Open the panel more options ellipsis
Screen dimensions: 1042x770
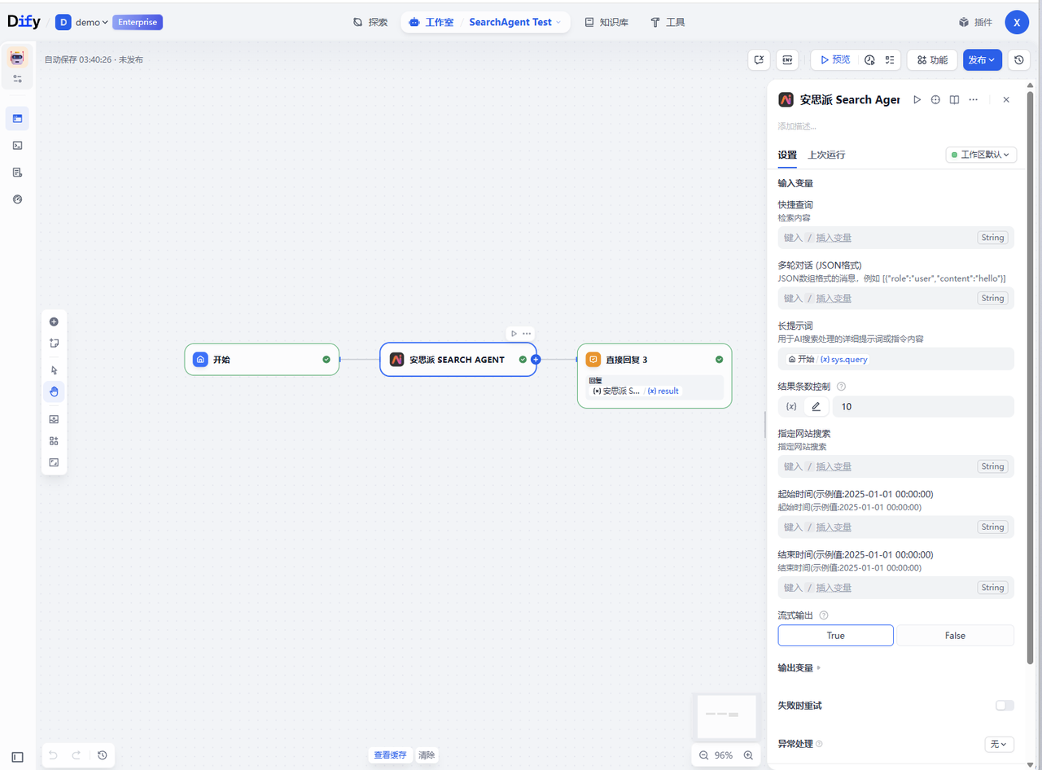click(973, 99)
